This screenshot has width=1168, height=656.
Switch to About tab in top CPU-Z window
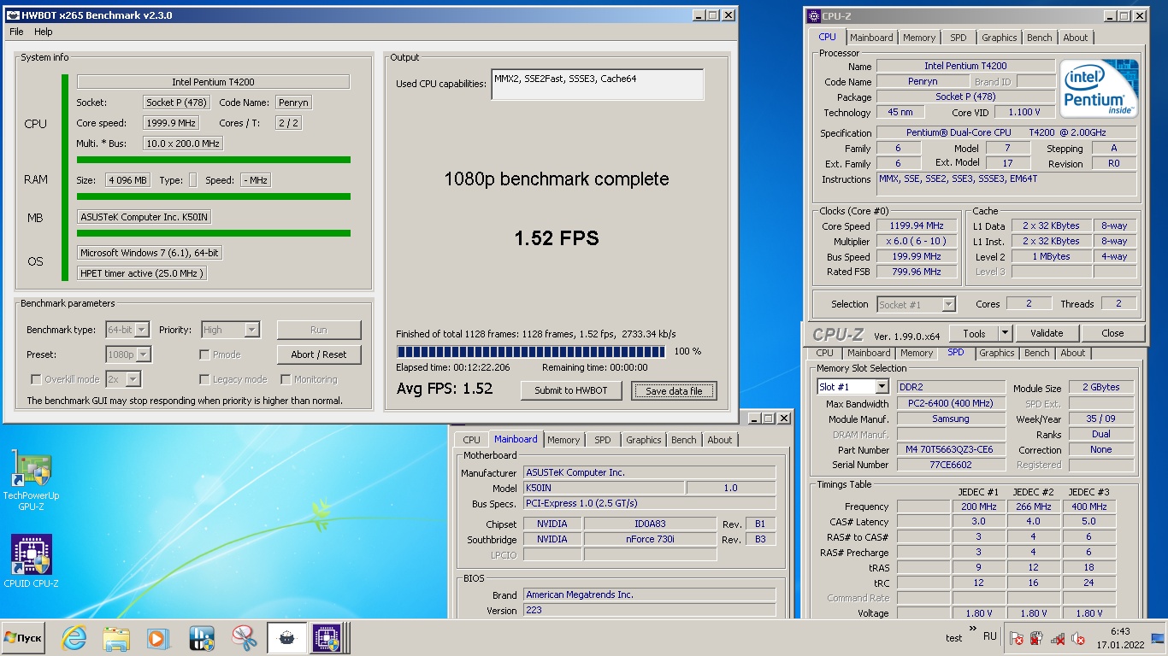pyautogui.click(x=1076, y=38)
